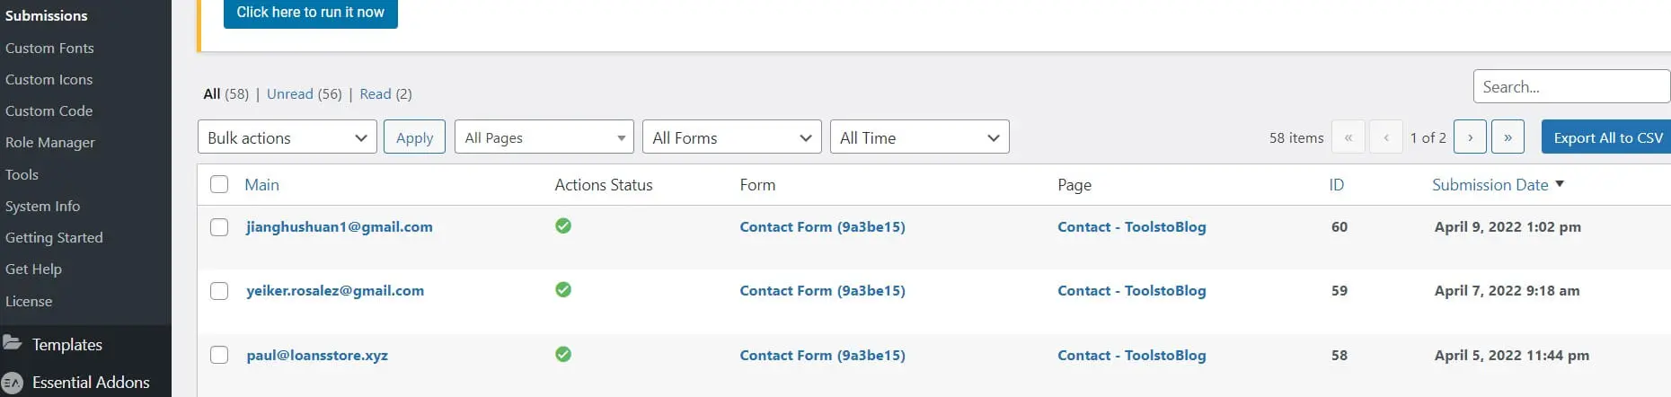The image size is (1671, 397).
Task: Click the green status check for yeiker.rosalez@gmail.com
Action: (x=563, y=289)
